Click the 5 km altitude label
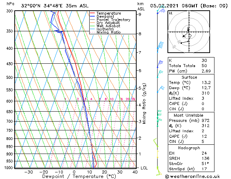Screen dimensions: 231x179 (x=140, y=88)
